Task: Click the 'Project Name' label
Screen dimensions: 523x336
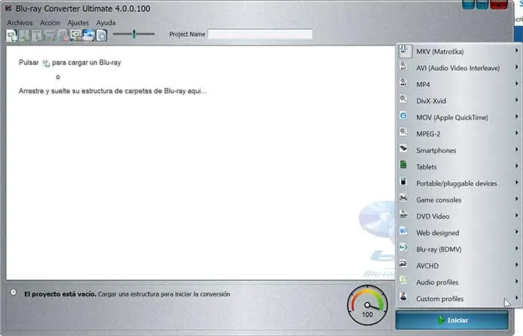Action: click(x=187, y=34)
